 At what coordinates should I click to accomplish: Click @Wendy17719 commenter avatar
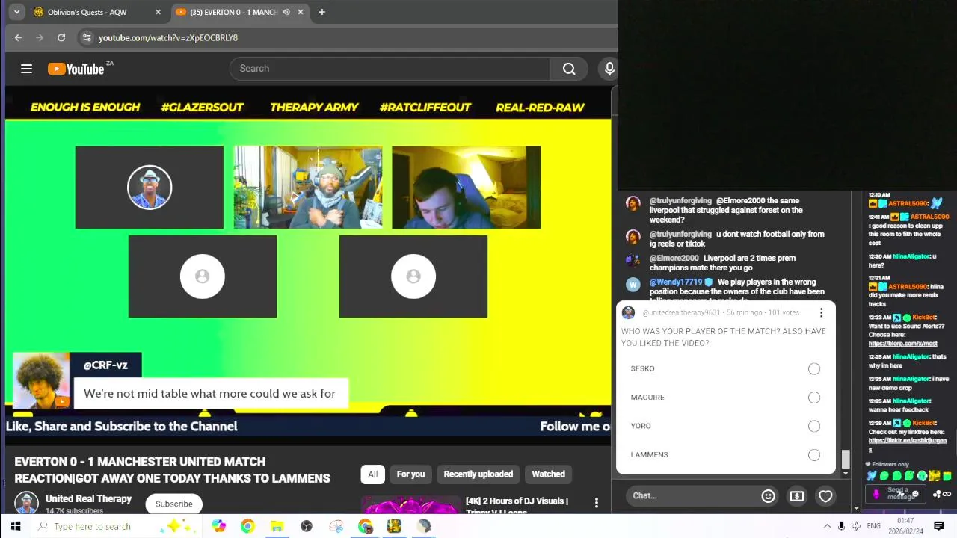(x=633, y=285)
